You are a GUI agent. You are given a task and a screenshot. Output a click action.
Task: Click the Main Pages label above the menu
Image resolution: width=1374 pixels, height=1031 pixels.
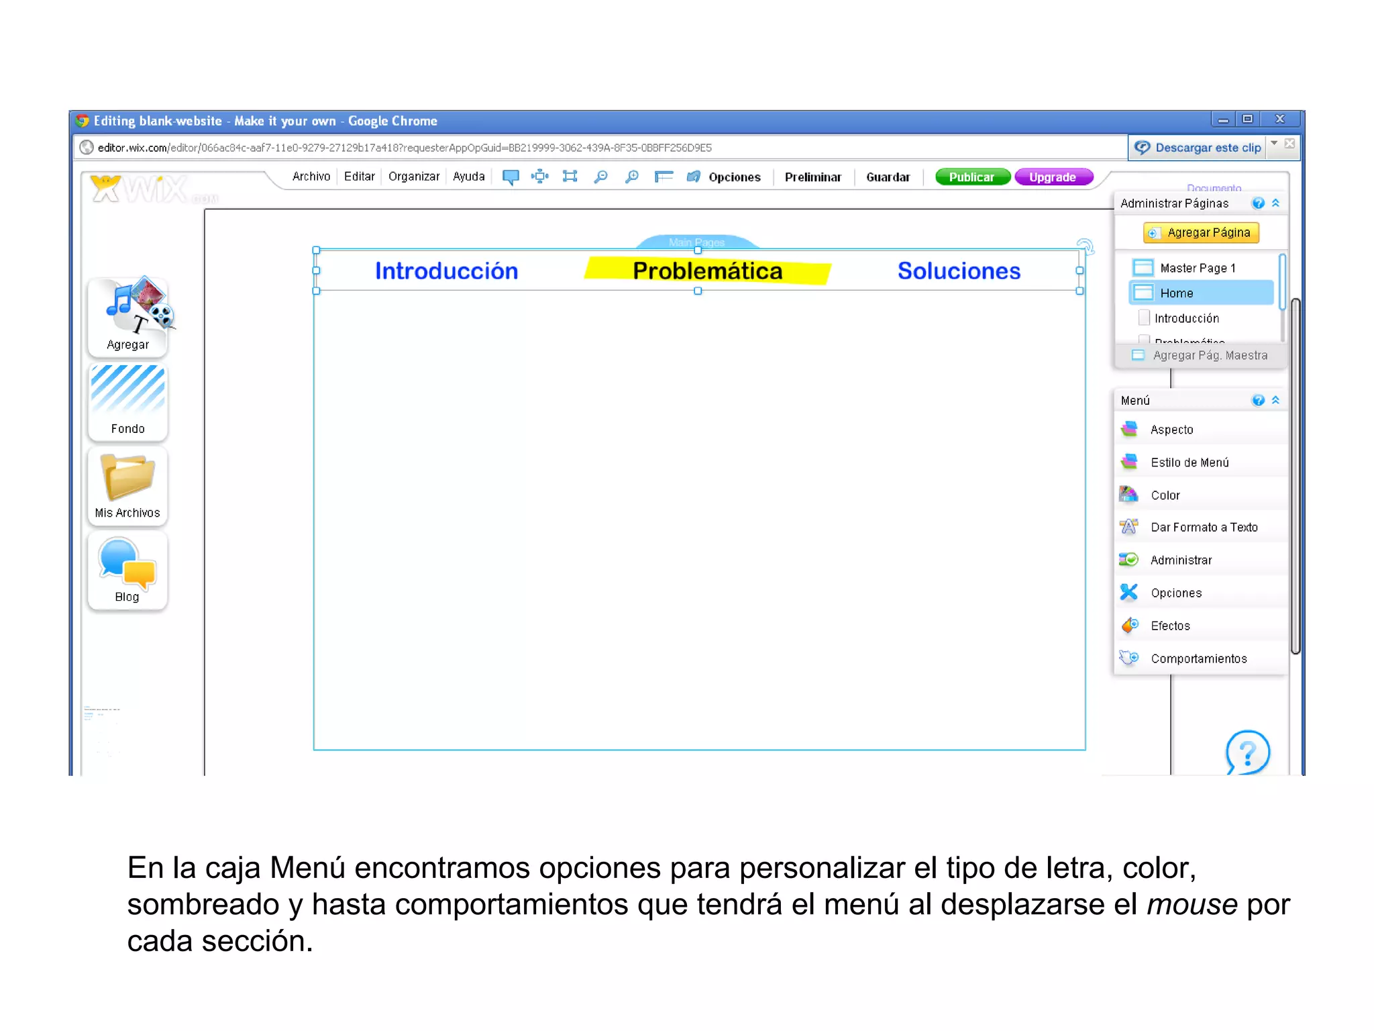(697, 242)
